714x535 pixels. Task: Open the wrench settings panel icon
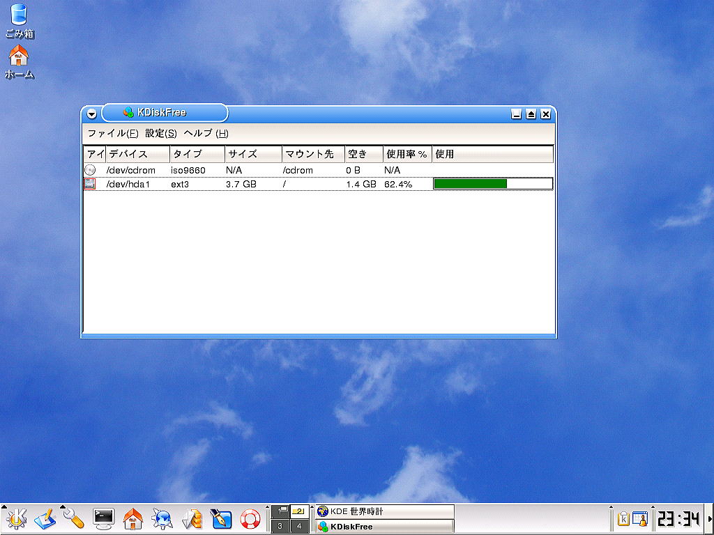(x=73, y=519)
